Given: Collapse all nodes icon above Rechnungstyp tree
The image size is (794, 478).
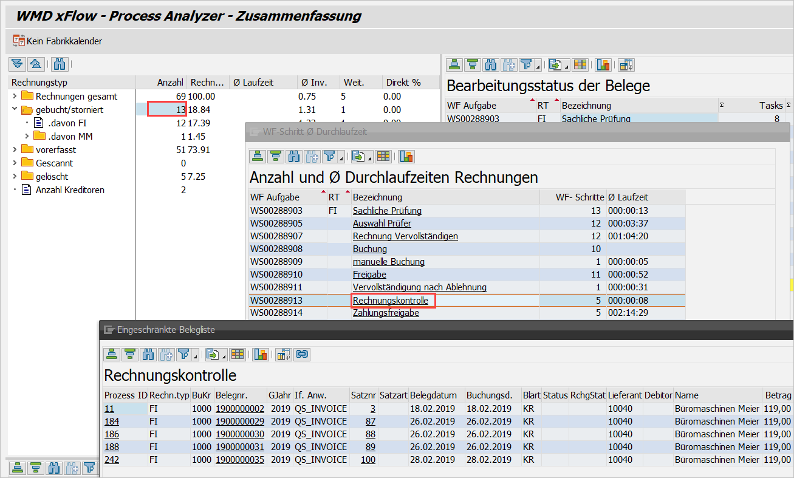Looking at the screenshot, I should [x=36, y=64].
